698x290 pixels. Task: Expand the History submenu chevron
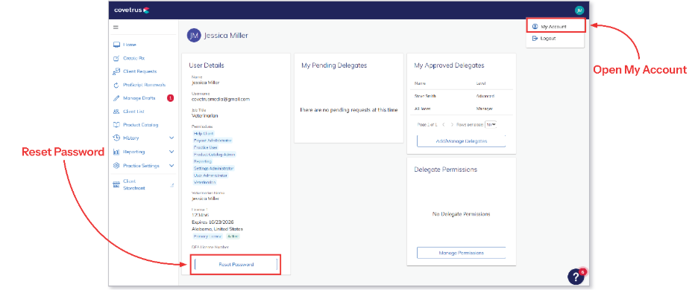coord(172,138)
